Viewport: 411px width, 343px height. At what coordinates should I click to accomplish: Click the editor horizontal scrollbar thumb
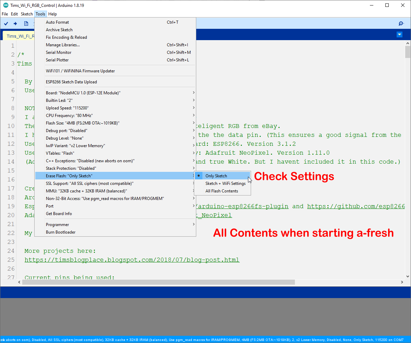[x=159, y=282]
